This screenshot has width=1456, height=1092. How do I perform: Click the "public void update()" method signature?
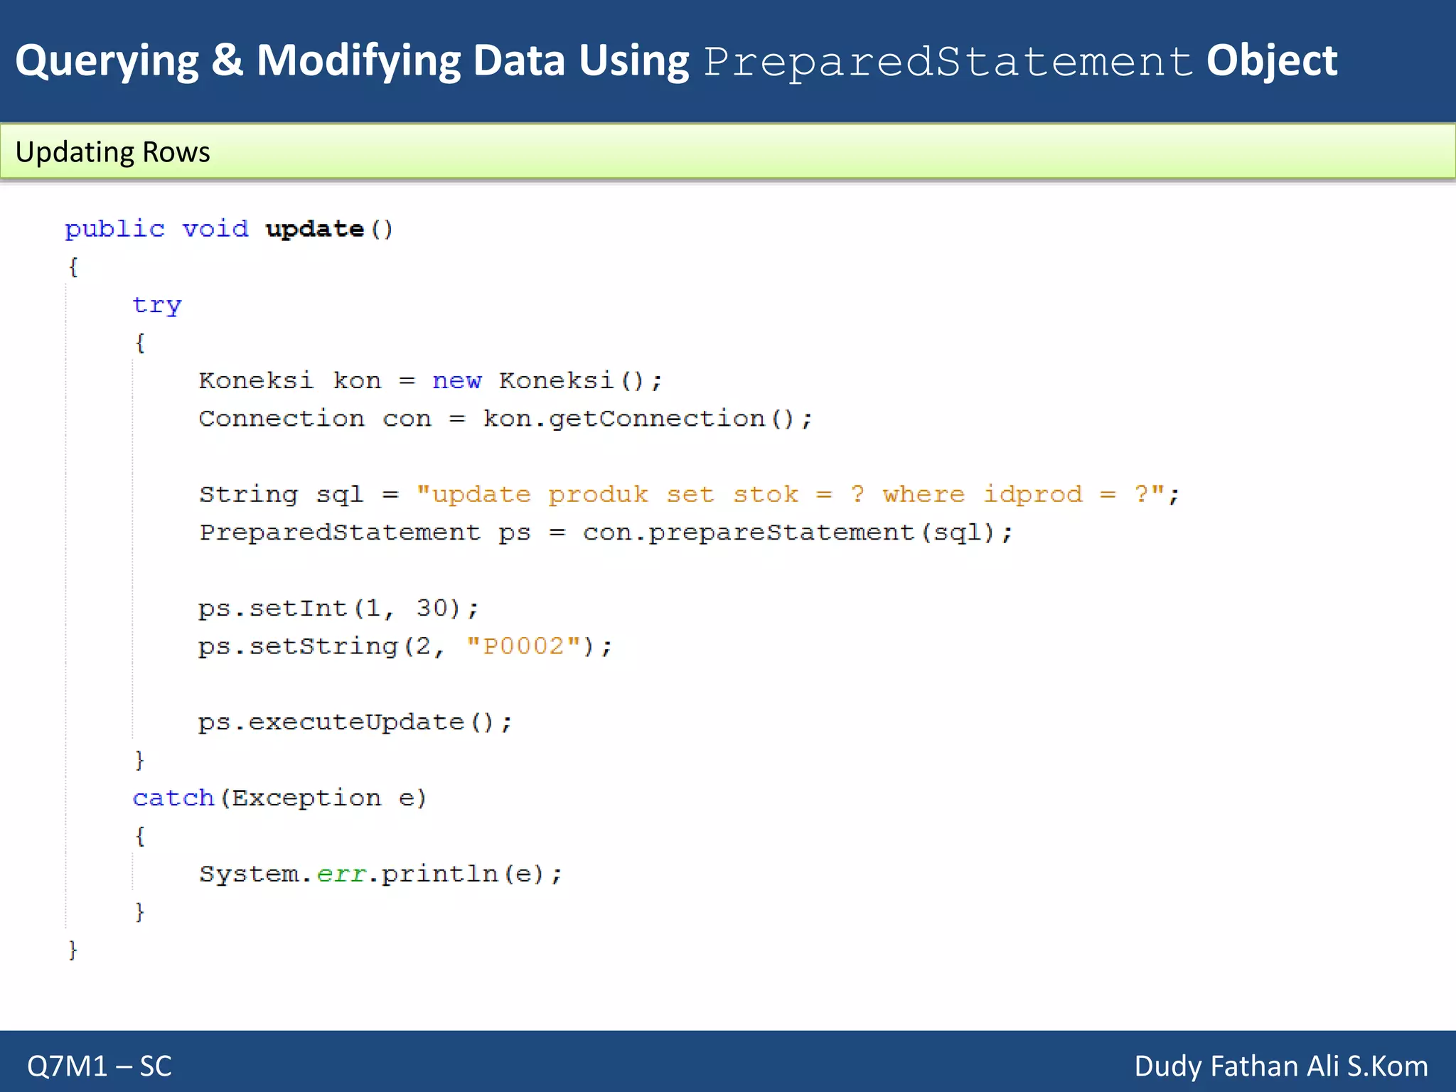click(228, 229)
